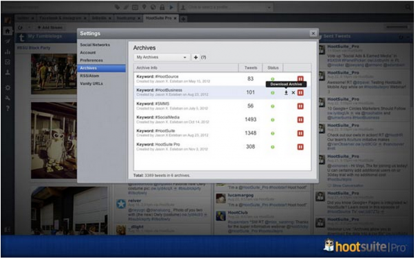Image resolution: width=416 pixels, height=259 pixels.
Task: Click the Add Stream button
Action: click(x=50, y=27)
